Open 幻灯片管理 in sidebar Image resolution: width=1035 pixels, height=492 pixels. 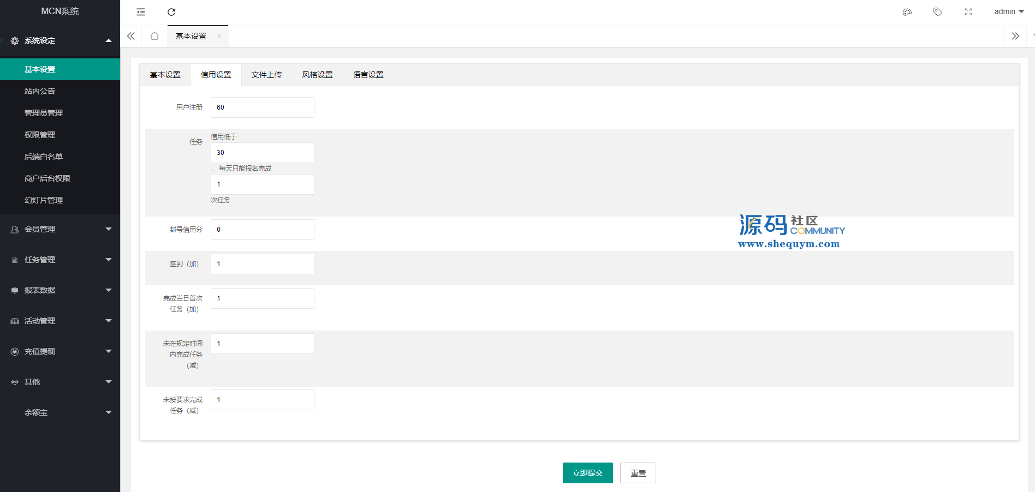[60, 200]
